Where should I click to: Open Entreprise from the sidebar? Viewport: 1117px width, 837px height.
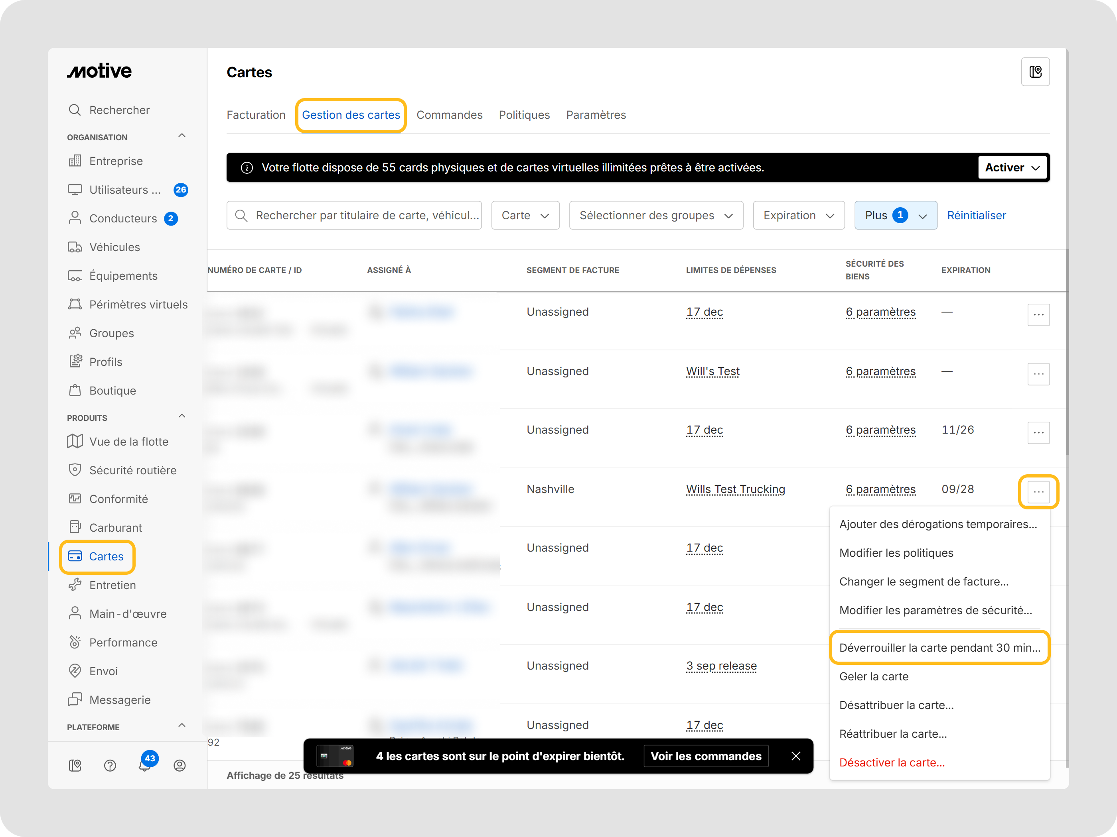(116, 161)
